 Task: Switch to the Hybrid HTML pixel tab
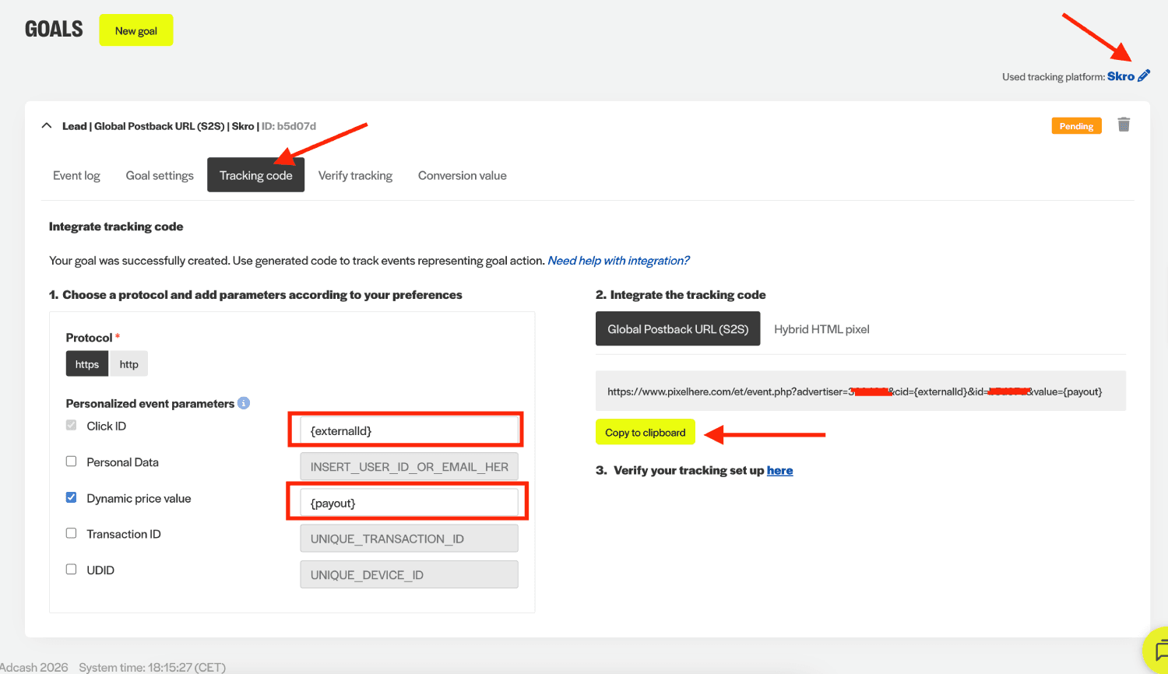[821, 329]
